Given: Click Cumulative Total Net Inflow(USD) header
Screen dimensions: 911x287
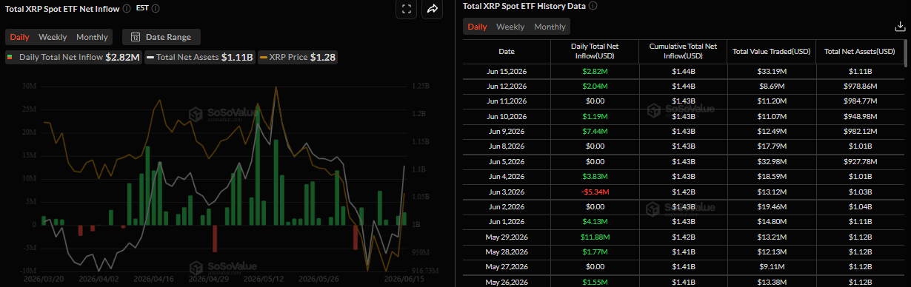Looking at the screenshot, I should pyautogui.click(x=683, y=52).
